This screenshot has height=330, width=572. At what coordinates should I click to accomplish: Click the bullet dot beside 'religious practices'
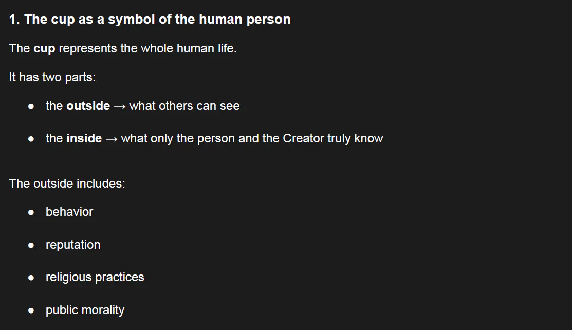click(31, 278)
